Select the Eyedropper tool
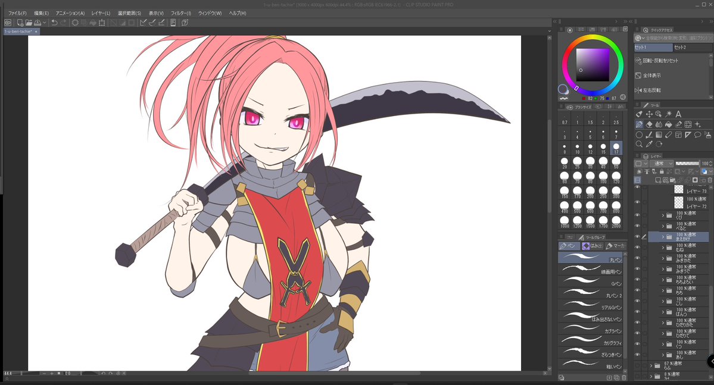 point(649,144)
